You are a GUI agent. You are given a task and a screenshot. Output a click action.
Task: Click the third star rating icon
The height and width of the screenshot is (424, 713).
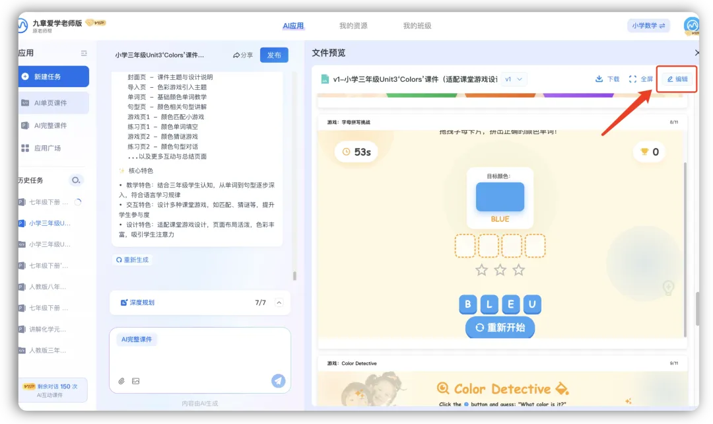pos(518,270)
